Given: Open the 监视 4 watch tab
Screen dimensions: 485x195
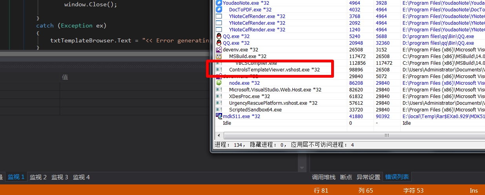Looking at the screenshot, I should [x=82, y=177].
